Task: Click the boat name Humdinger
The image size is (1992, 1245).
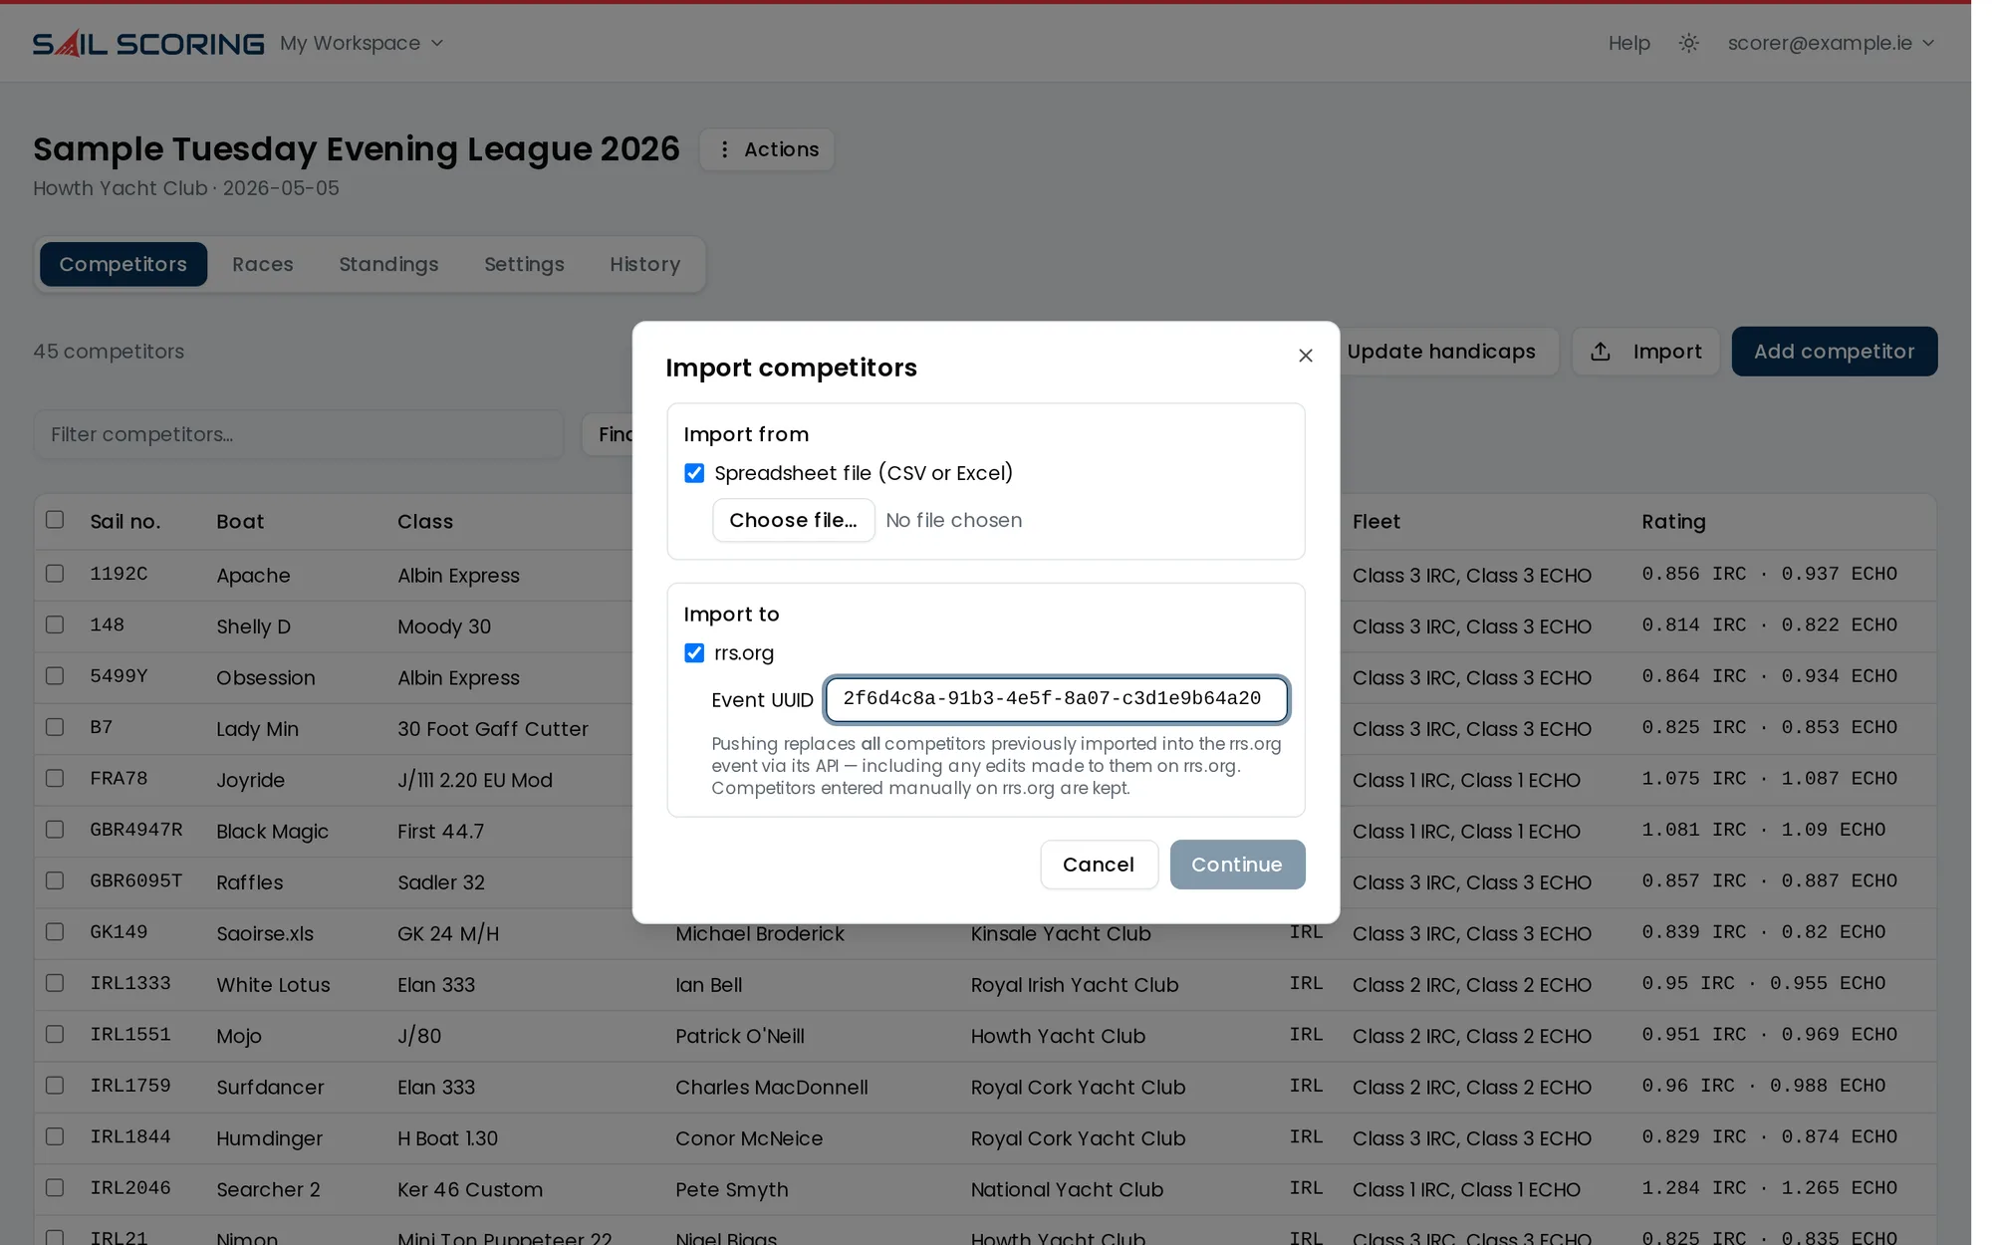Action: click(269, 1138)
